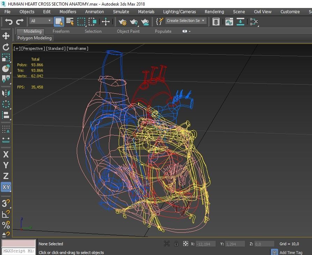Click the pink object color swatch

point(18,243)
